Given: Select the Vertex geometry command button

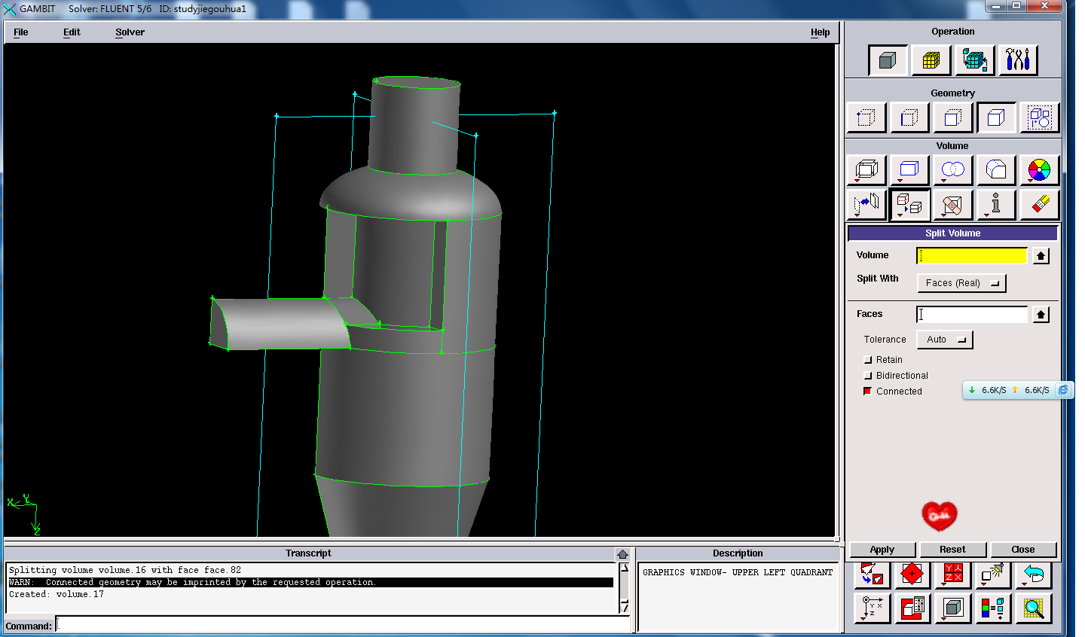Looking at the screenshot, I should (866, 118).
